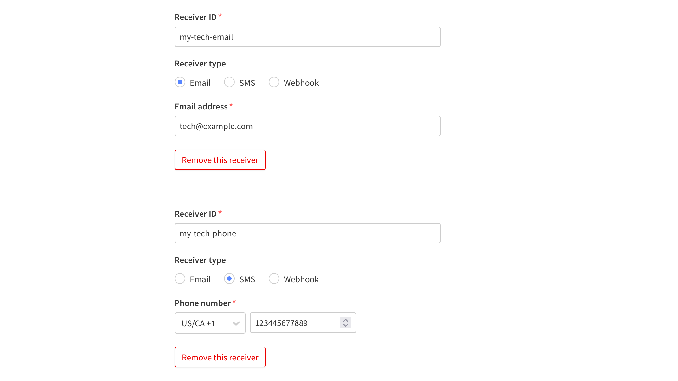
Task: Click the Email radio button for first receiver
Action: (x=180, y=82)
